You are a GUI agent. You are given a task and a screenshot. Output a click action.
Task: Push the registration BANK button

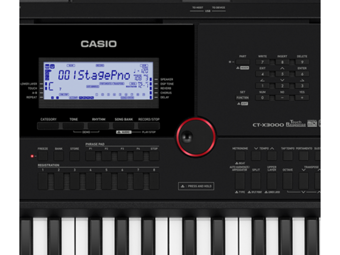click(x=59, y=156)
